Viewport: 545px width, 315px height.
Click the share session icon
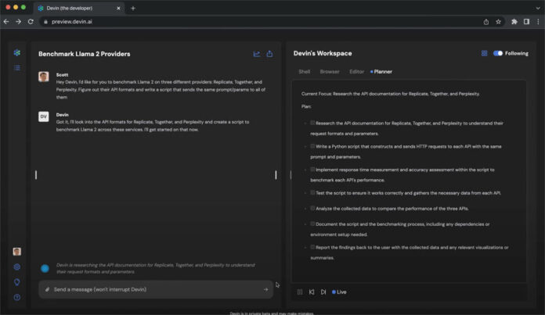coord(269,54)
